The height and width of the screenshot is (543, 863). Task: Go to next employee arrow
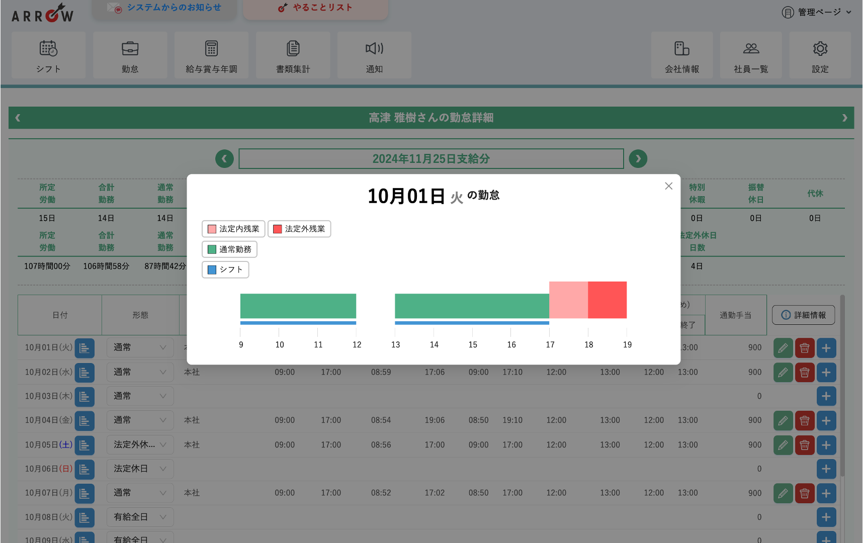pyautogui.click(x=845, y=118)
